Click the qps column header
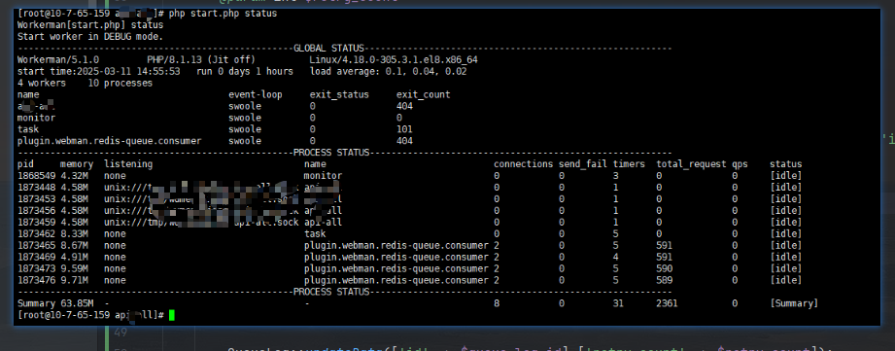Image resolution: width=895 pixels, height=351 pixels. 740,164
